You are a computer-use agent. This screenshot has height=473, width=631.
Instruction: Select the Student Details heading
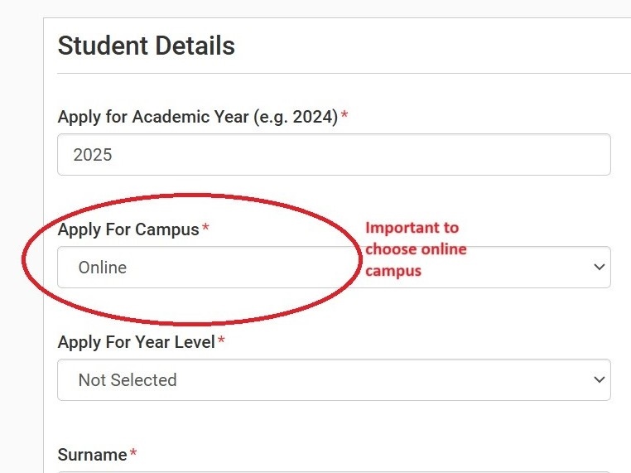pos(146,46)
